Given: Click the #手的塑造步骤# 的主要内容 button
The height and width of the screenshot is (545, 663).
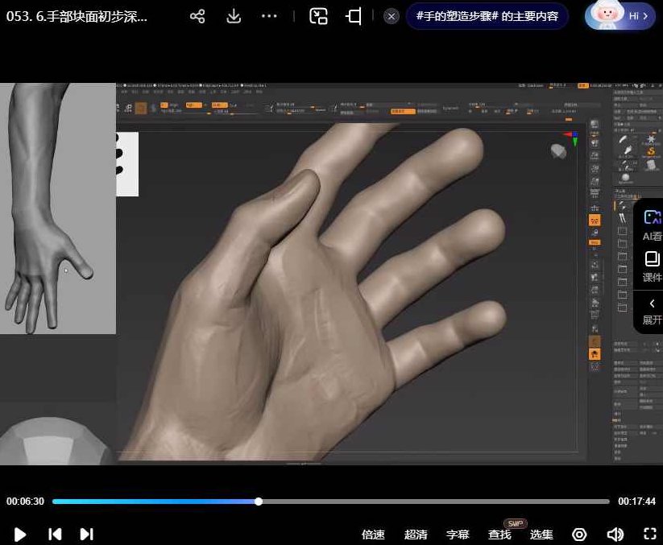Looking at the screenshot, I should (x=487, y=15).
